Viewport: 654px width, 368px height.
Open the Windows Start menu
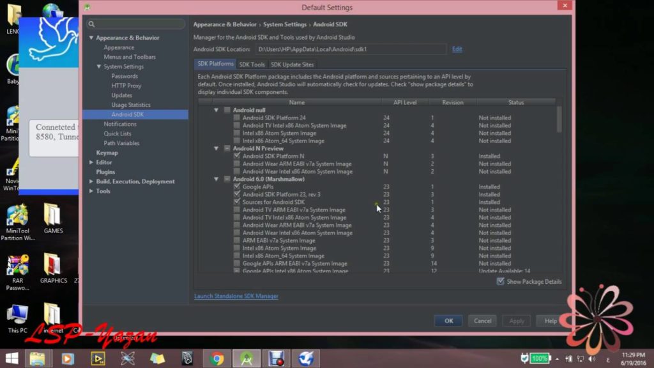[11, 358]
